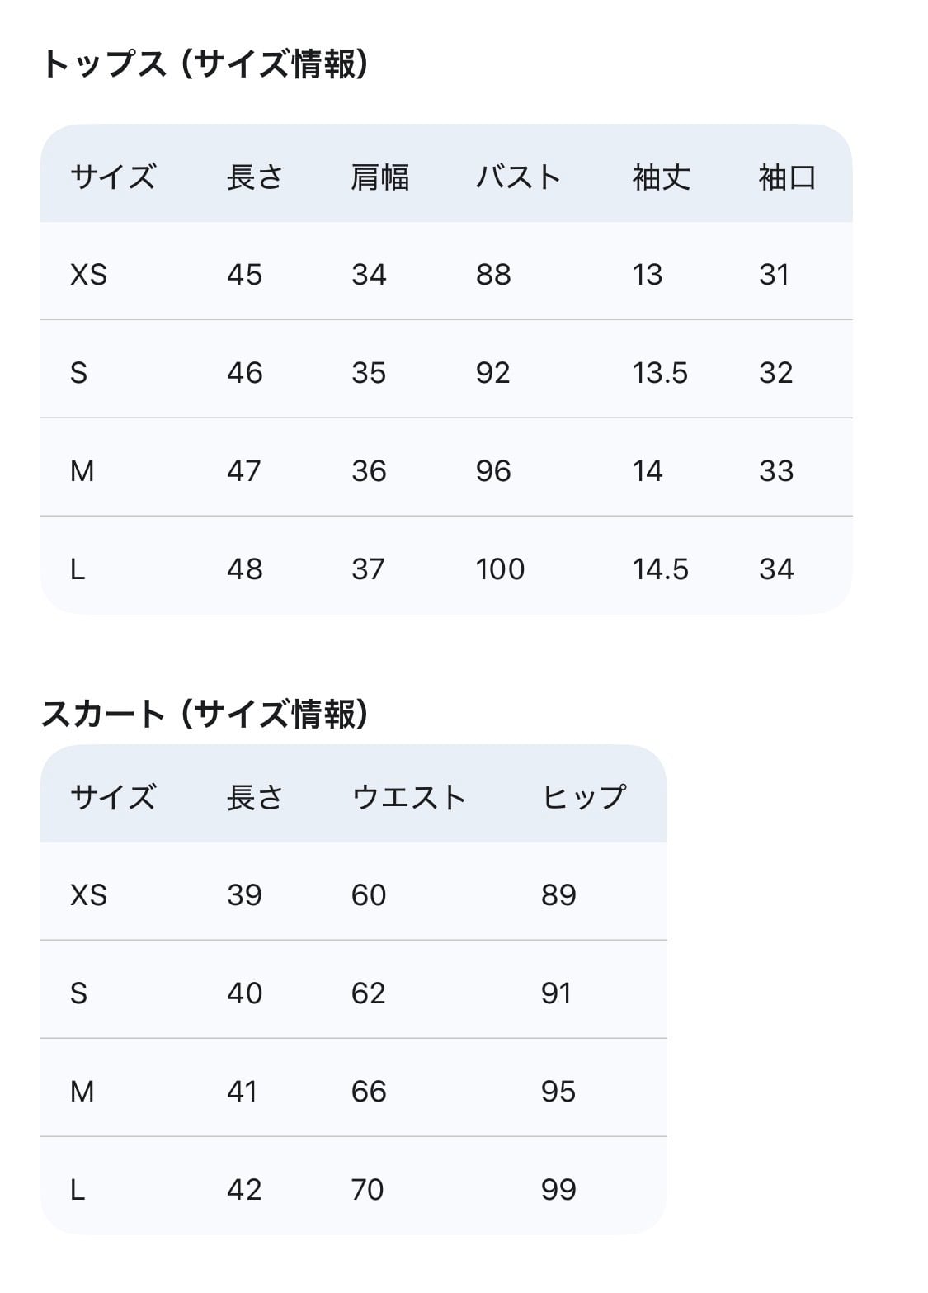Select the bust value 88 cell

[493, 275]
